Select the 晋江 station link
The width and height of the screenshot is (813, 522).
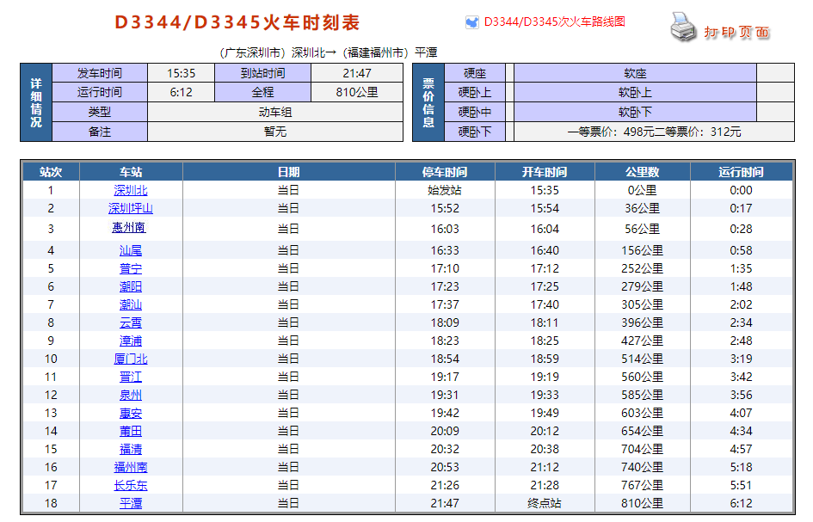pos(131,377)
